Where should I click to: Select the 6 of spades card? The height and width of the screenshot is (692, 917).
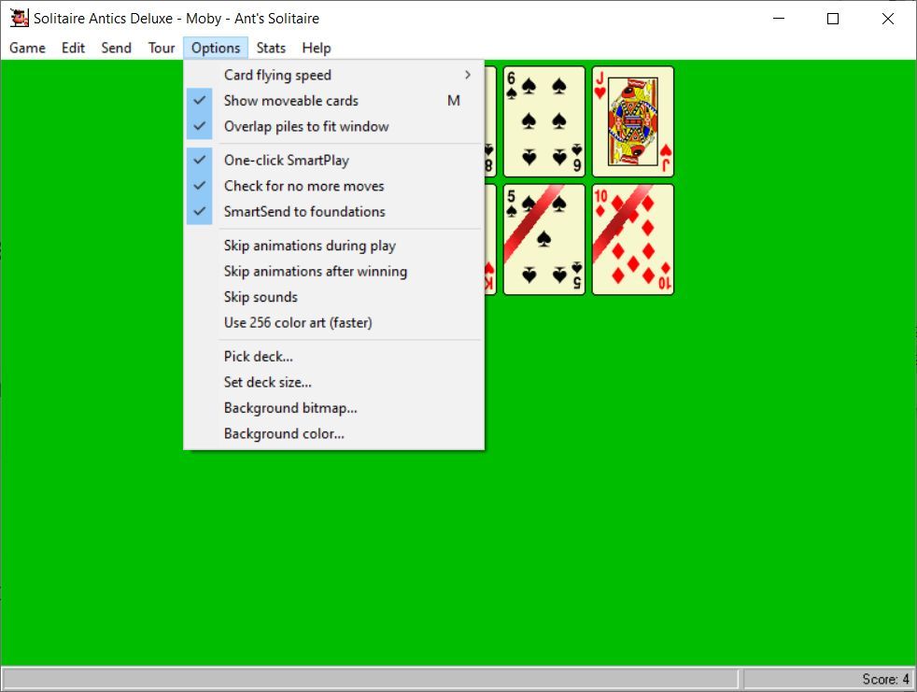(x=543, y=121)
